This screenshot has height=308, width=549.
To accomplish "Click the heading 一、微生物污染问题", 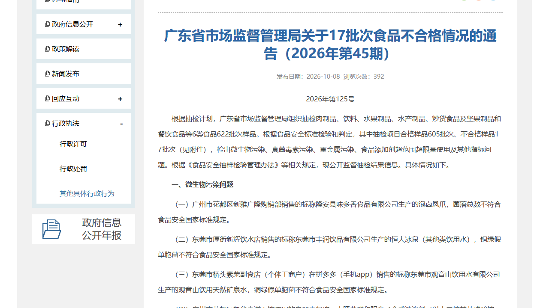I will pyautogui.click(x=202, y=185).
